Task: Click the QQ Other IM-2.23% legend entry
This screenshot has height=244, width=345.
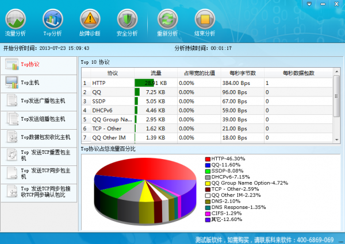Action: pyautogui.click(x=233, y=195)
